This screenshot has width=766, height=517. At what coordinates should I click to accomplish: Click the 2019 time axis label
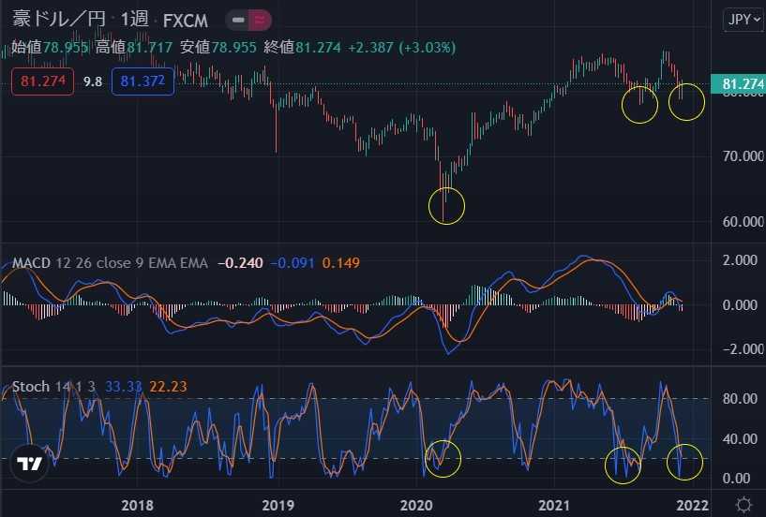click(278, 505)
